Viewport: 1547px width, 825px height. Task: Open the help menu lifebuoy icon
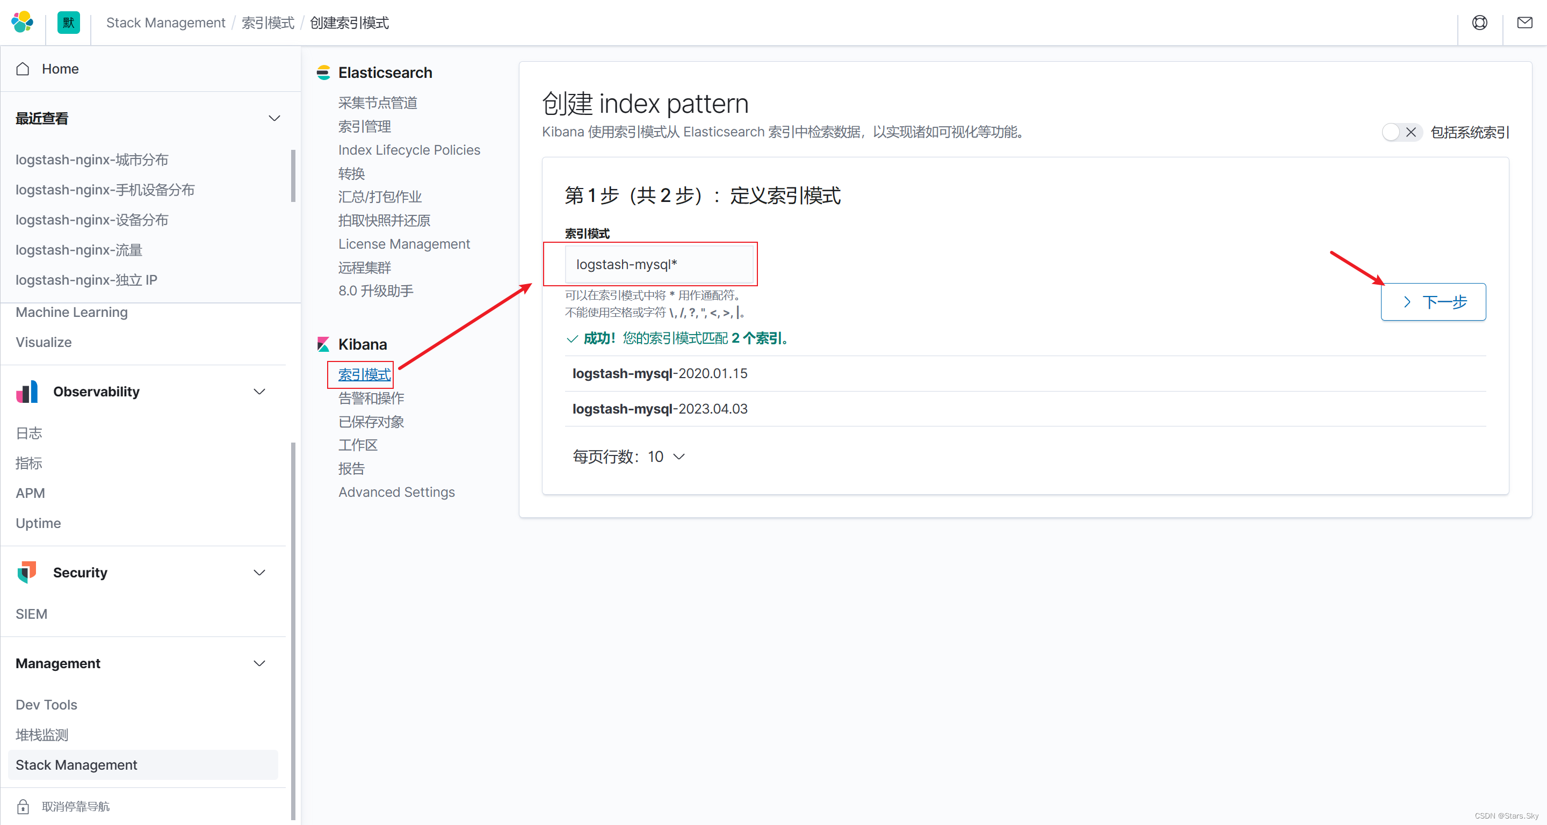tap(1479, 23)
